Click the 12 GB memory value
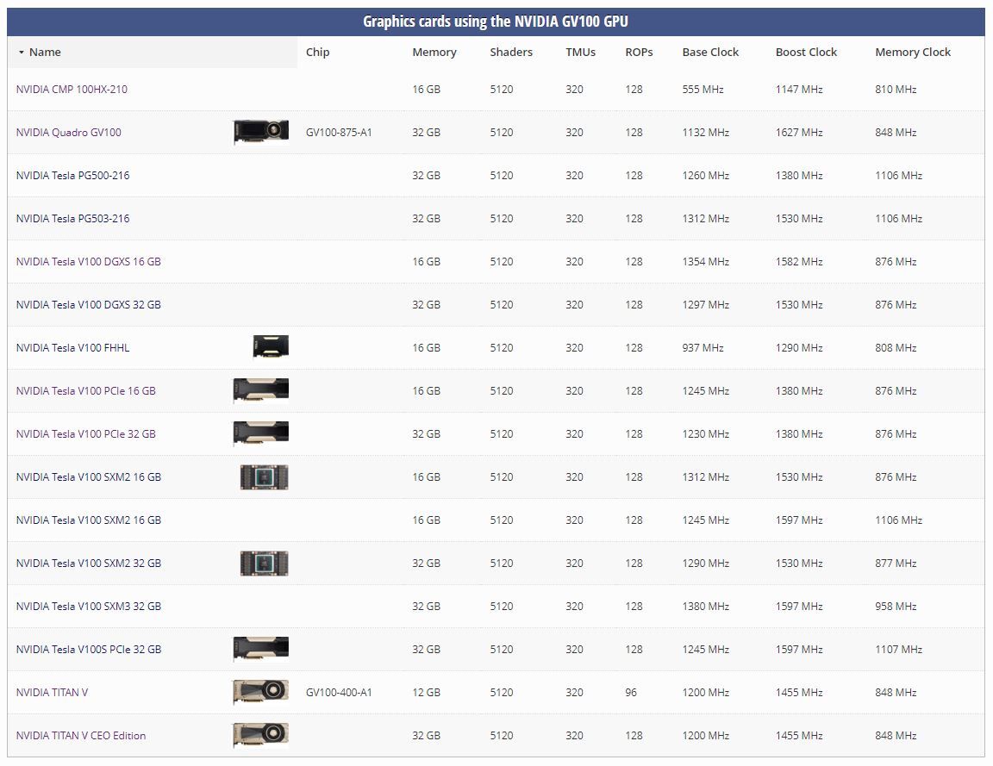Screen dimensions: 993x766 (426, 692)
